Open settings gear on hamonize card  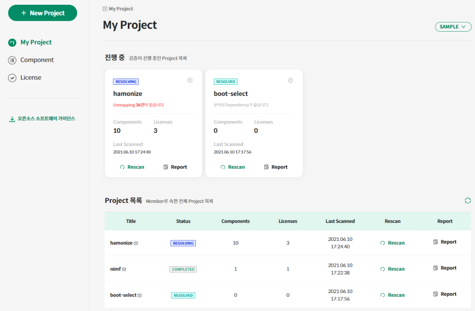[x=190, y=80]
